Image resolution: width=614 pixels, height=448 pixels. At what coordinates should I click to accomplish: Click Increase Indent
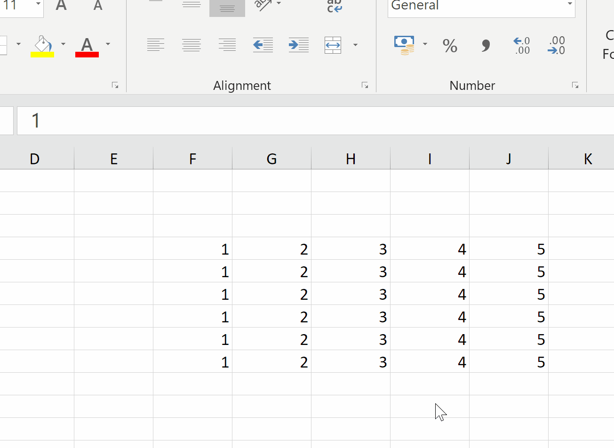point(298,45)
